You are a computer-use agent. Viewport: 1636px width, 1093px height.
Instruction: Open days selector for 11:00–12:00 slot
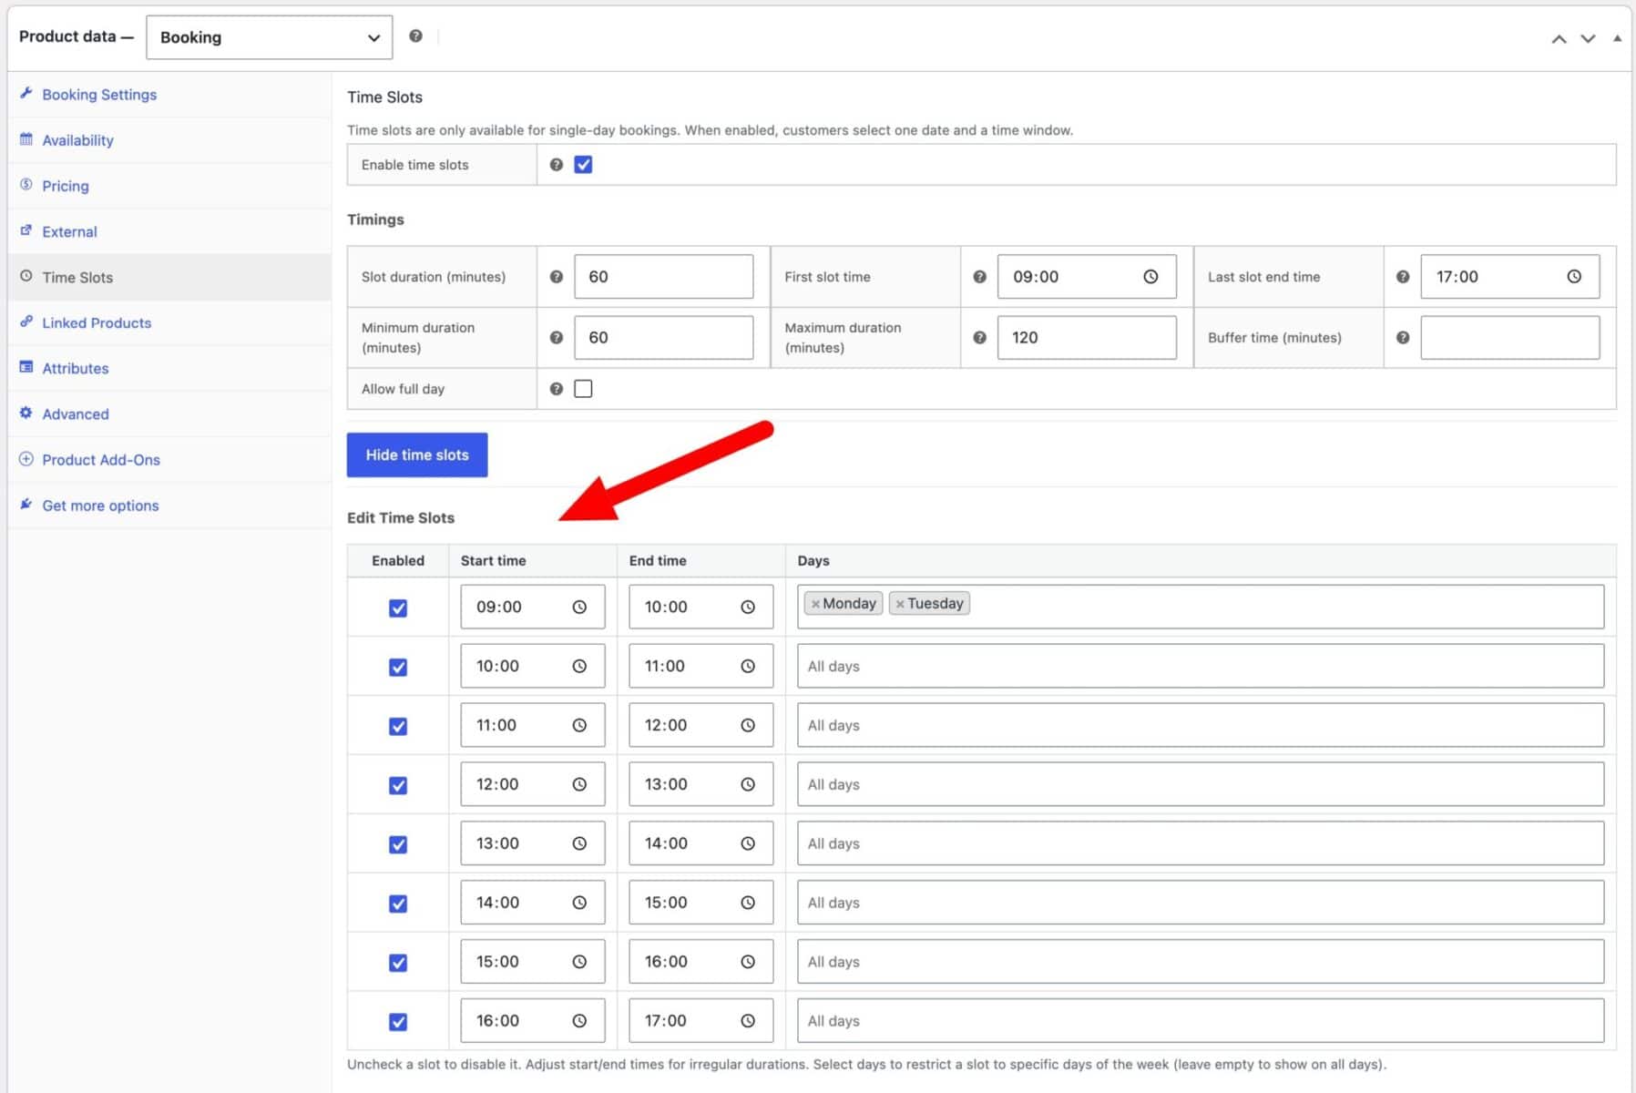coord(1201,726)
